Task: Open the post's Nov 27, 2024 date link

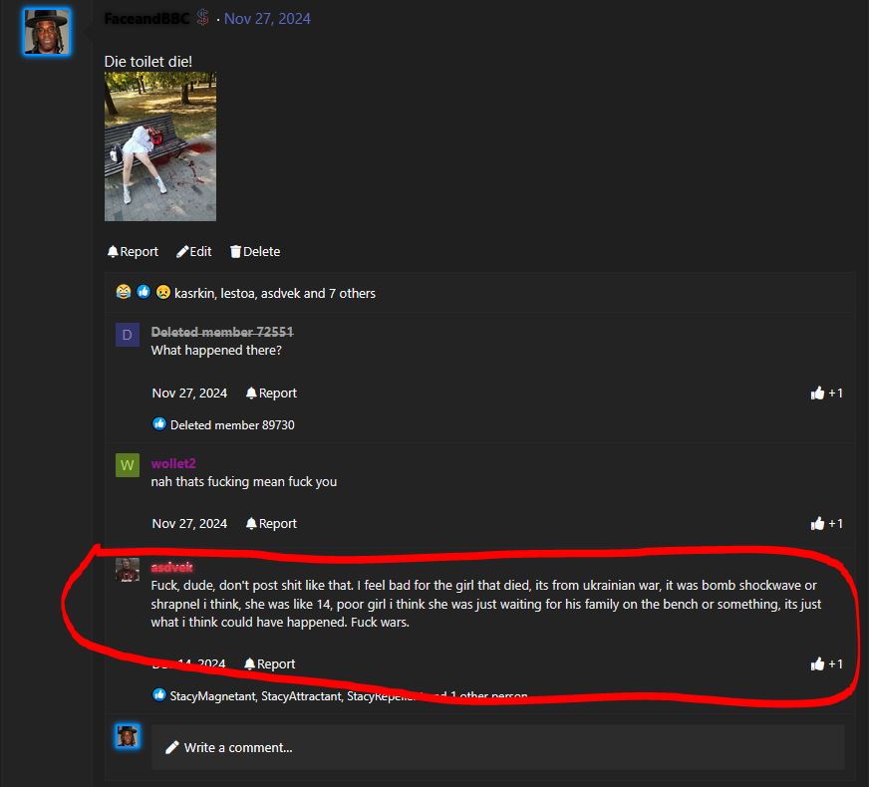Action: (x=267, y=19)
